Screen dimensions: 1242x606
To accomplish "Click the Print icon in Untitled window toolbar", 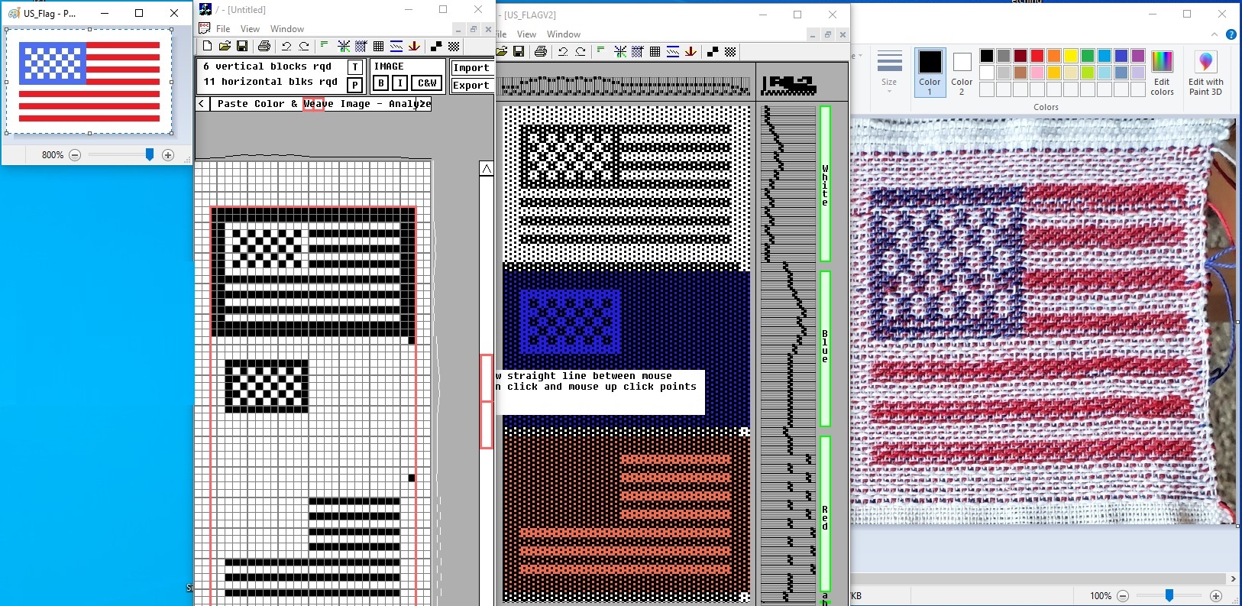I will click(x=264, y=47).
